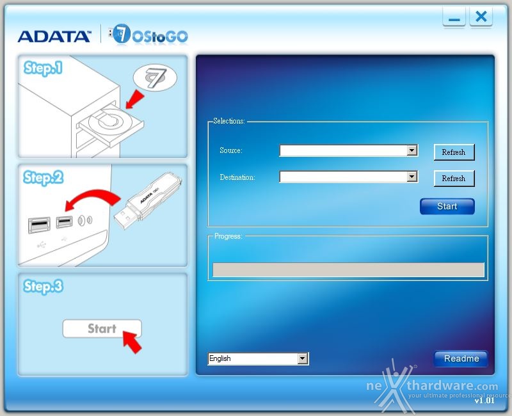Close the OStoGO window
Screen dimensions: 512x416
[481, 17]
